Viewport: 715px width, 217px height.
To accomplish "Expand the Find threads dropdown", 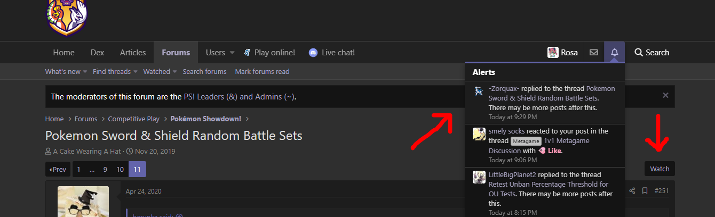I will 136,72.
